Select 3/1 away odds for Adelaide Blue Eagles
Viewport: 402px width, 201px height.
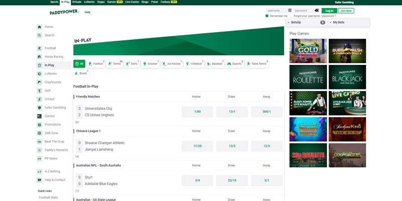tap(267, 180)
